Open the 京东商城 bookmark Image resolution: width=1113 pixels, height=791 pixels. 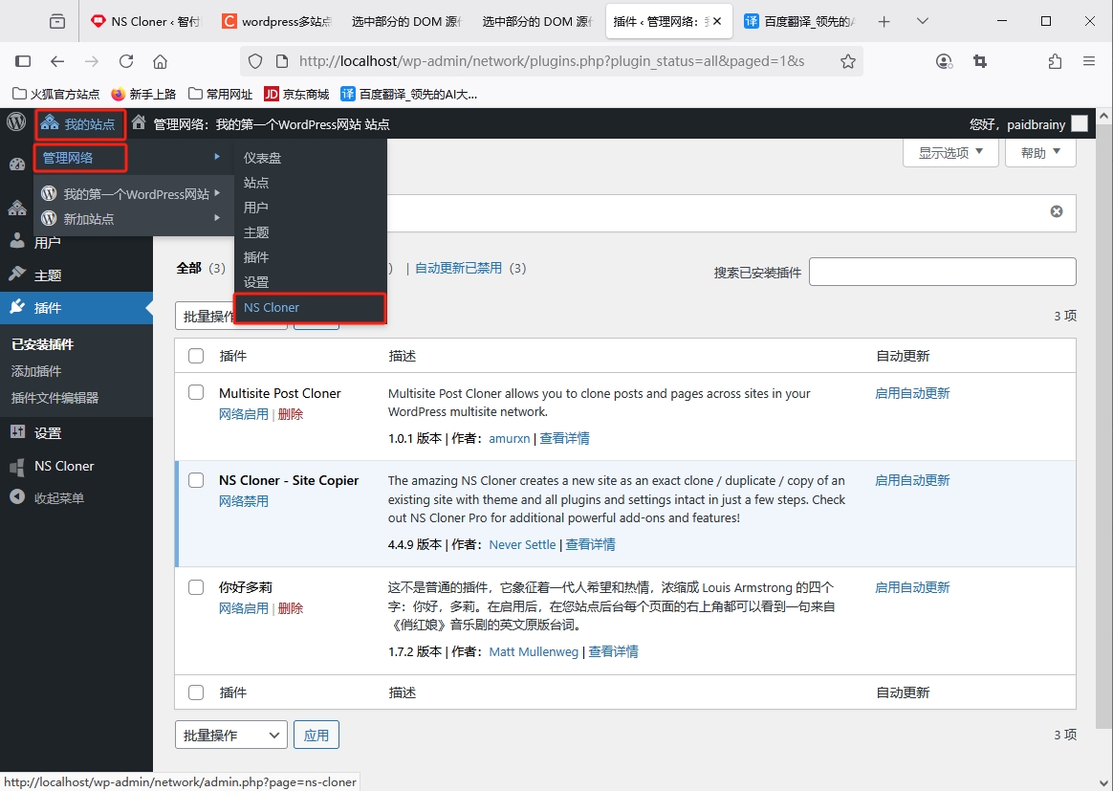(x=296, y=94)
